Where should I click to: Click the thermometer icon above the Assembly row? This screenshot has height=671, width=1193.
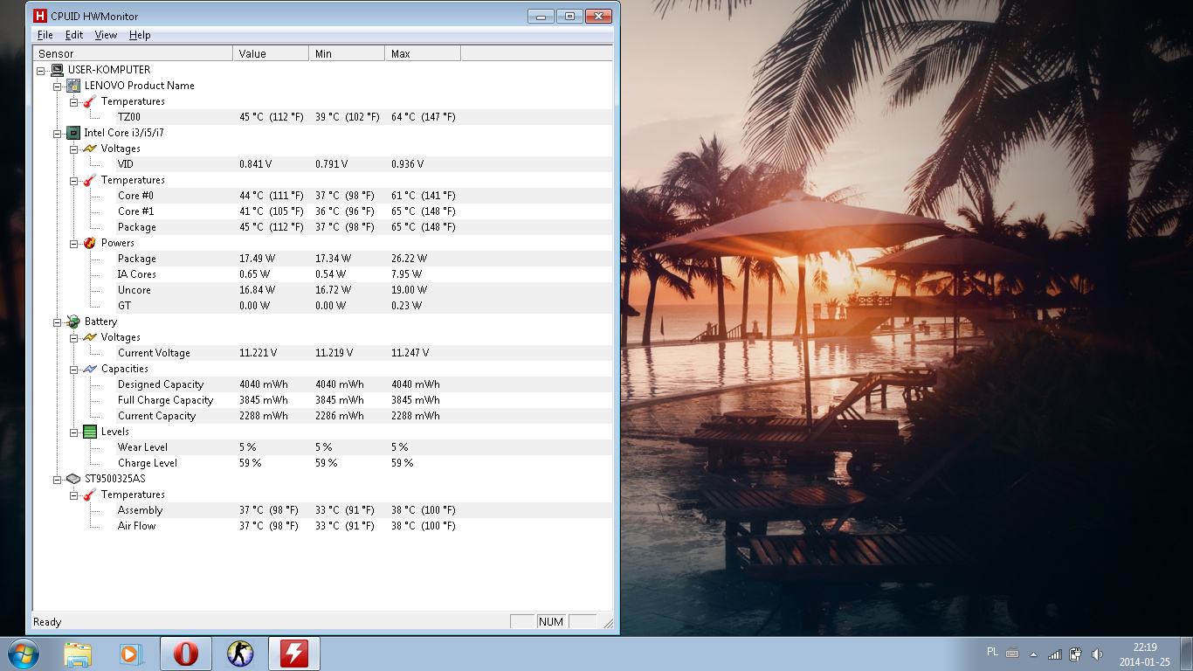coord(91,495)
